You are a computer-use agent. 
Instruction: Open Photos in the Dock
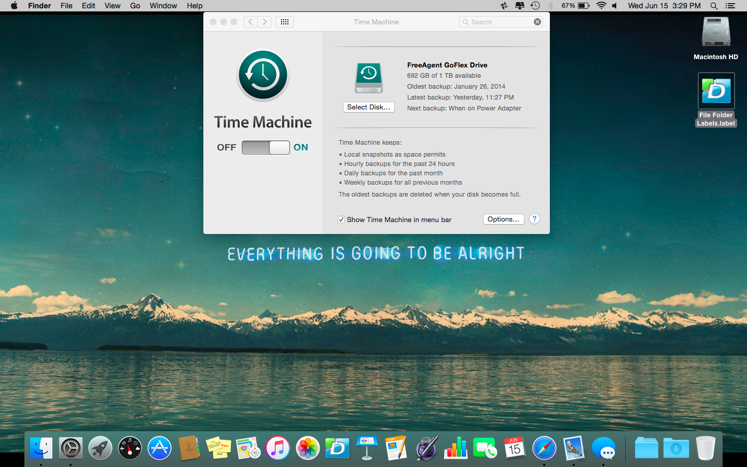(307, 447)
